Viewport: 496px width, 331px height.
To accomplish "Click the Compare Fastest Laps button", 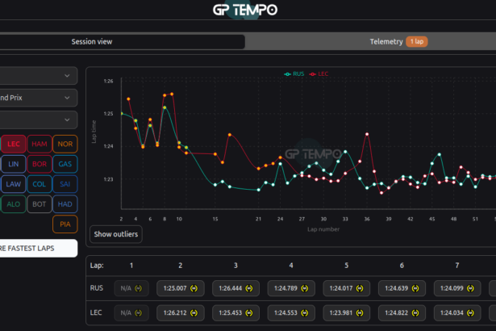I will (38, 248).
